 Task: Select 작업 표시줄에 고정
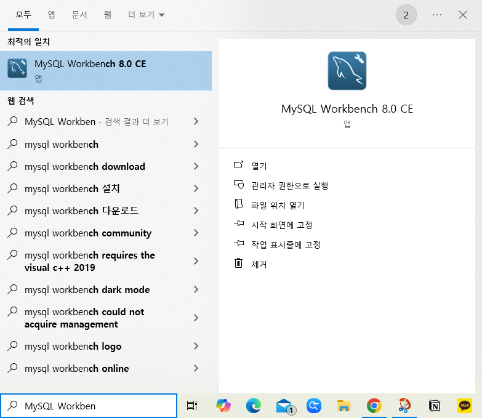coord(286,244)
